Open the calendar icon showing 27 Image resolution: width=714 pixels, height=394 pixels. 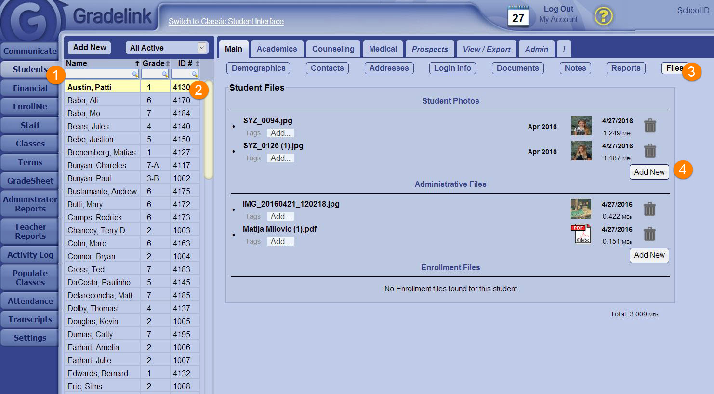click(x=518, y=16)
